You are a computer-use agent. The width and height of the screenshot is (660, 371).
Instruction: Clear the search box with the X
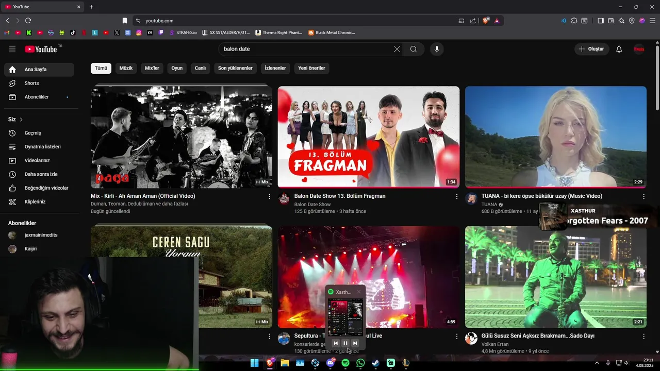397,49
